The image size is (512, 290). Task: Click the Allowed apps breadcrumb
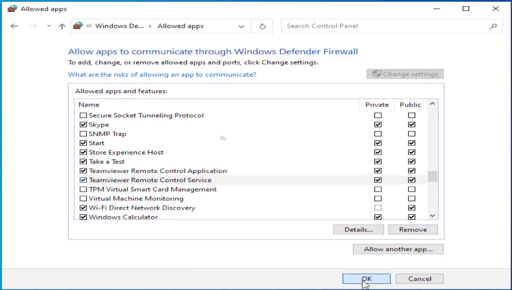point(180,26)
